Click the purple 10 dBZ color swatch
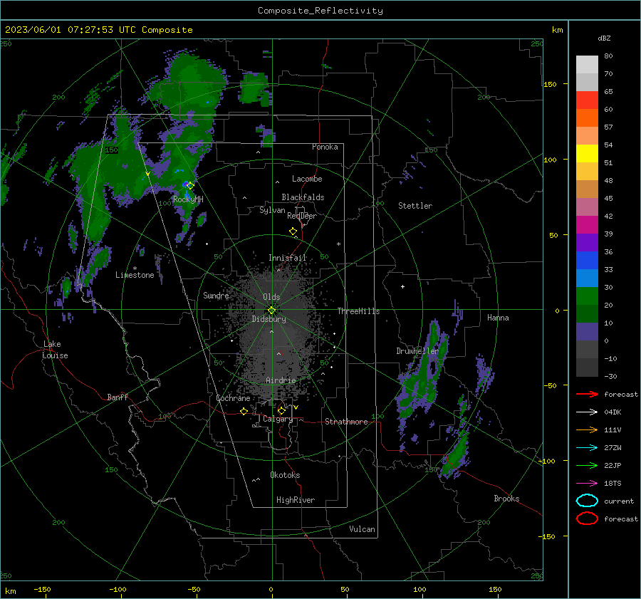The height and width of the screenshot is (599, 641). pos(587,332)
